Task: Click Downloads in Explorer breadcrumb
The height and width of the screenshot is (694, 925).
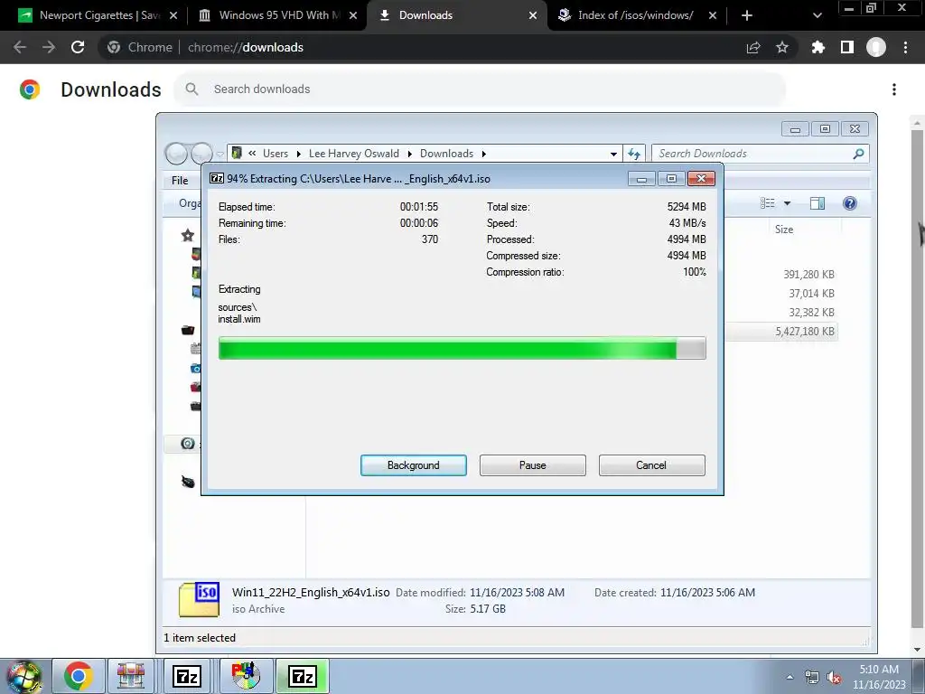Action: tap(446, 154)
